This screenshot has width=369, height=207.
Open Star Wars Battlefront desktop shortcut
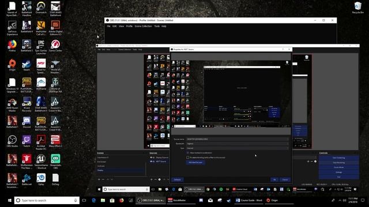coord(55,9)
